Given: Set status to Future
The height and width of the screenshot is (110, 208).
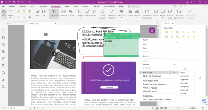Looking at the screenshot, I should 185,93.
